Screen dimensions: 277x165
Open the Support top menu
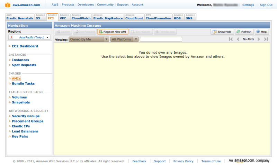pos(123,4)
